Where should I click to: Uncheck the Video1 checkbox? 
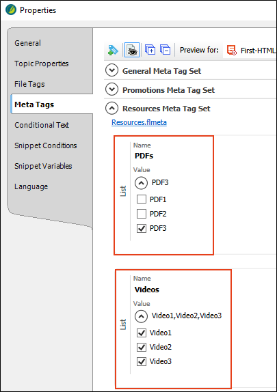(142, 333)
